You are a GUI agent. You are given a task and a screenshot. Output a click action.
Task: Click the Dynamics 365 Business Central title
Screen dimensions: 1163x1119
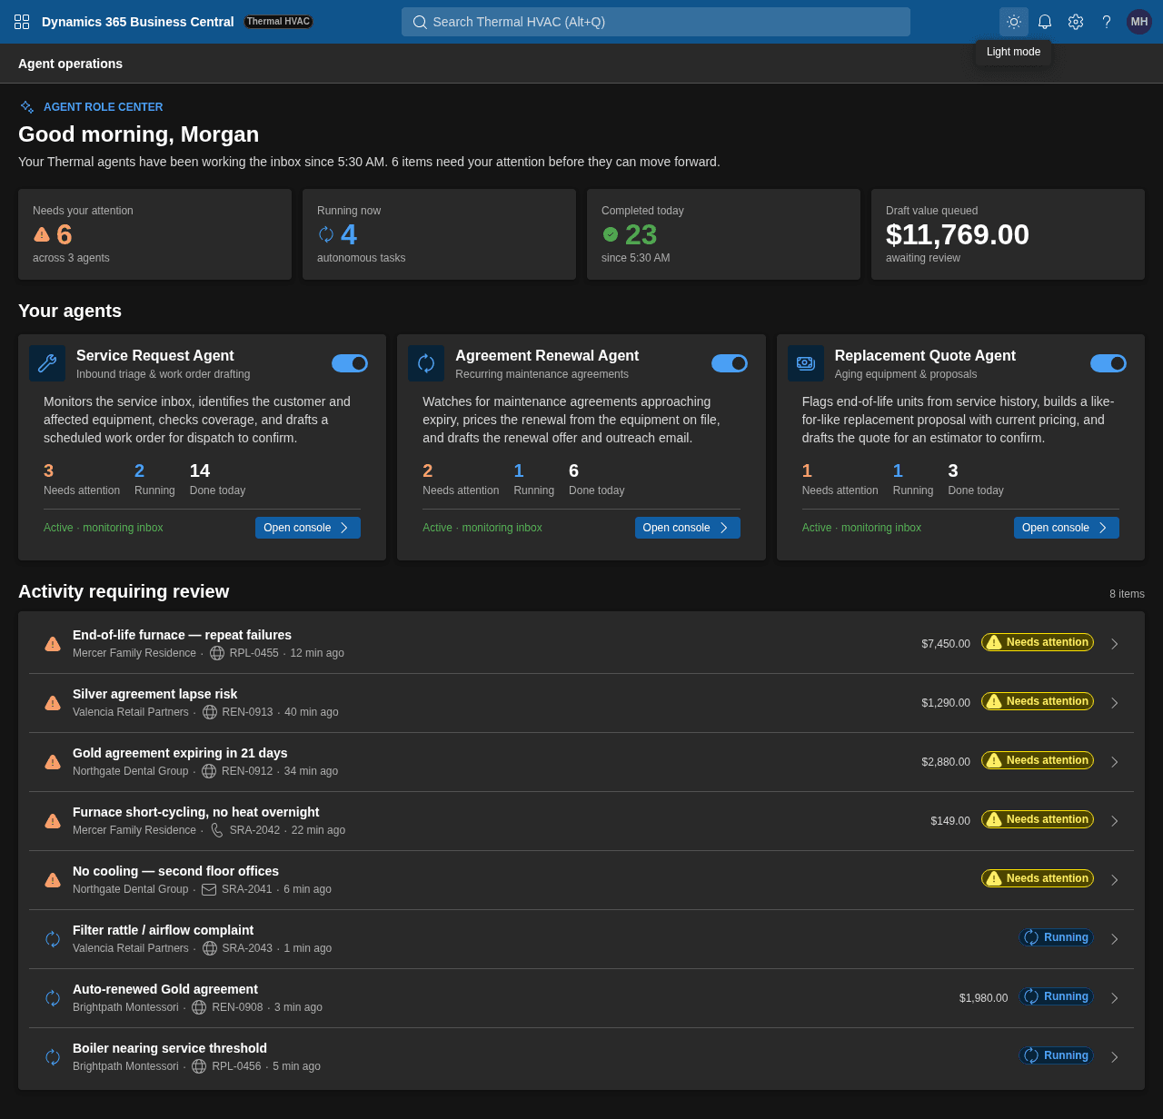(138, 22)
